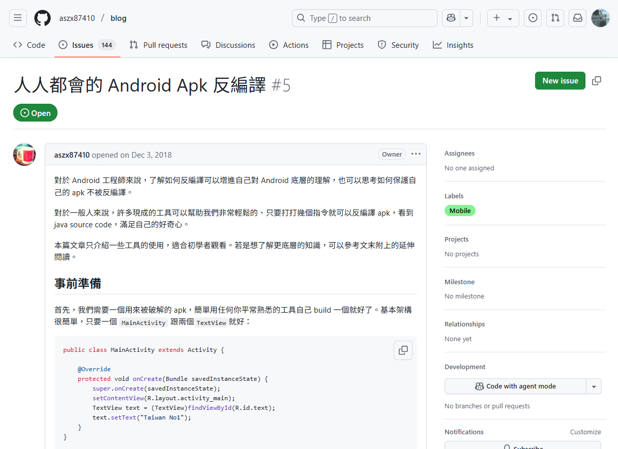Image resolution: width=618 pixels, height=449 pixels.
Task: Click the green Open status badge
Action: 35,113
